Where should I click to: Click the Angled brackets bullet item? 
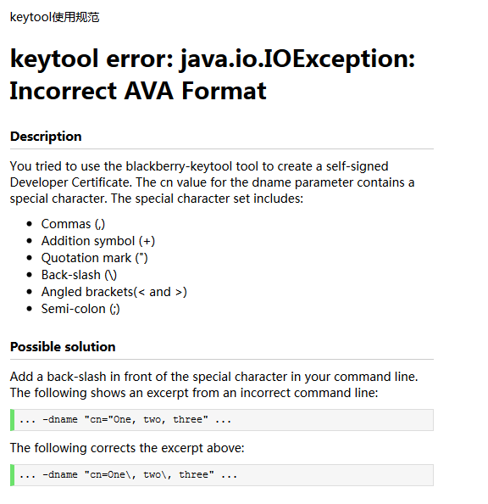[x=114, y=292]
